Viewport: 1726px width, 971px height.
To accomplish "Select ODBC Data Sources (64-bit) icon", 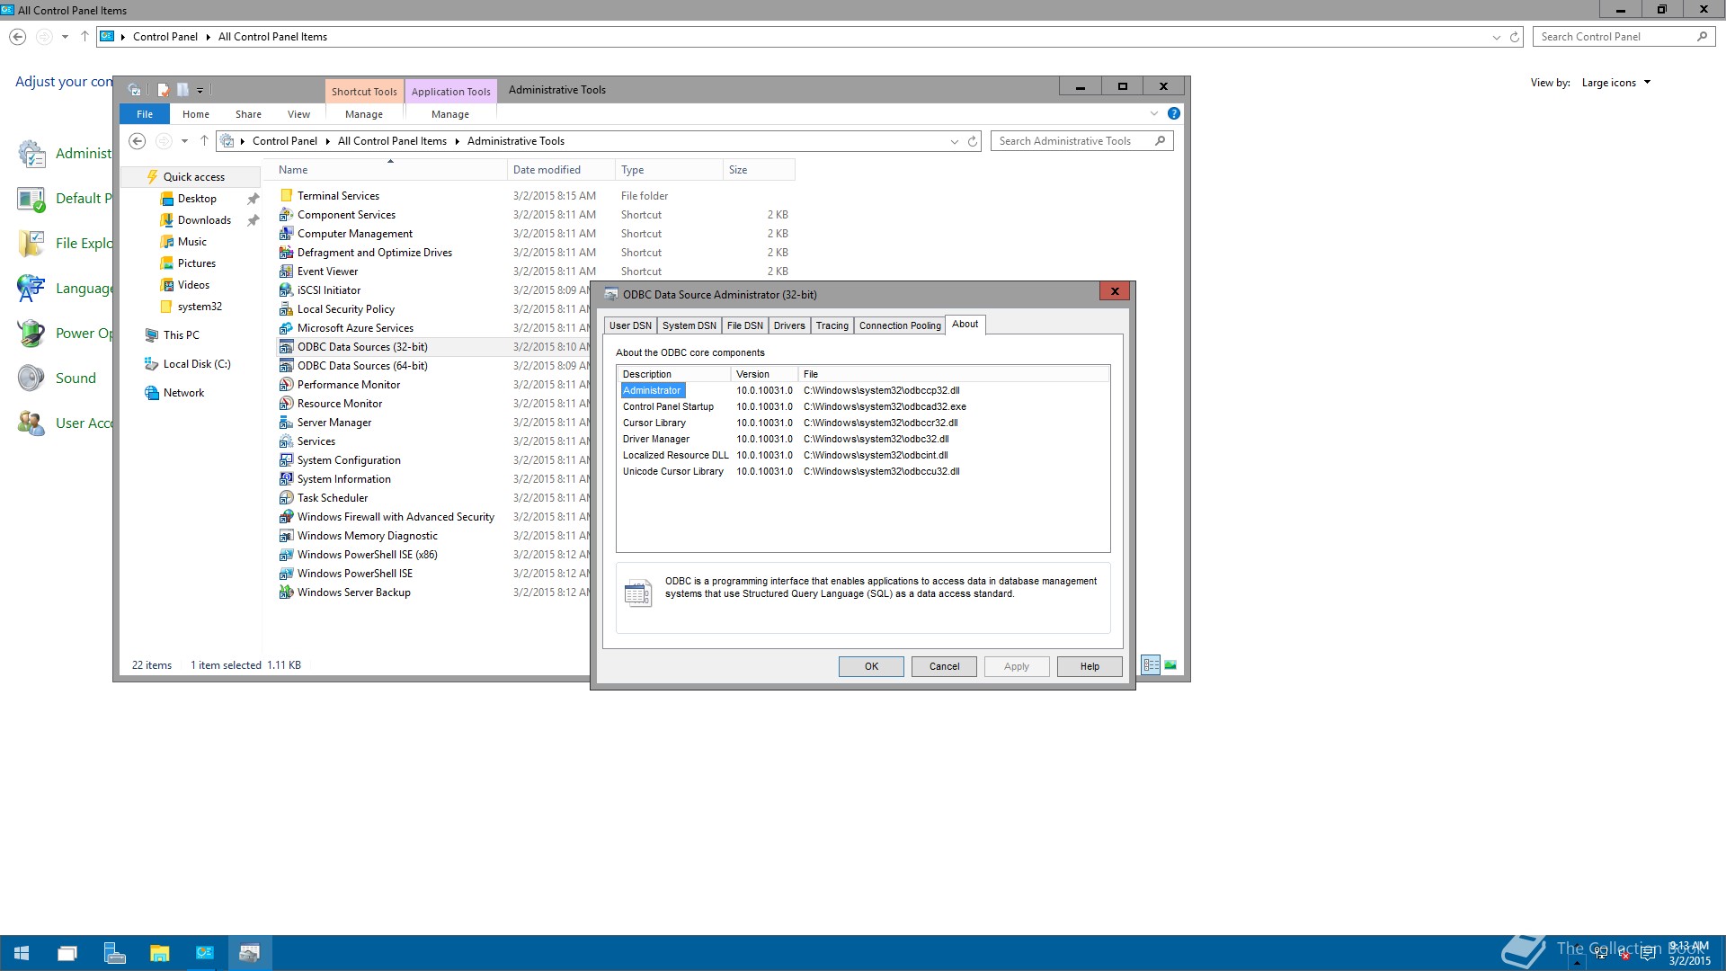I will (286, 366).
